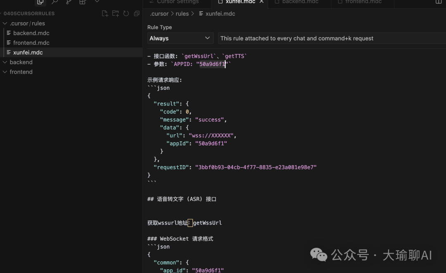Viewport: 446px width, 273px height.
Task: Click the New Folder icon in explorer header
Action: click(116, 14)
